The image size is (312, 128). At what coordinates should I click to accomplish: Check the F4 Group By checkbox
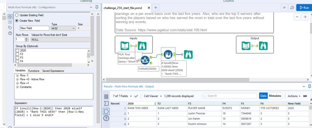pyautogui.click(x=17, y=61)
